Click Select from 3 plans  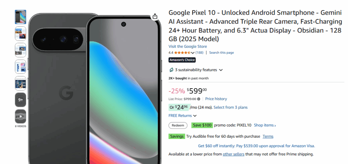click(230, 108)
